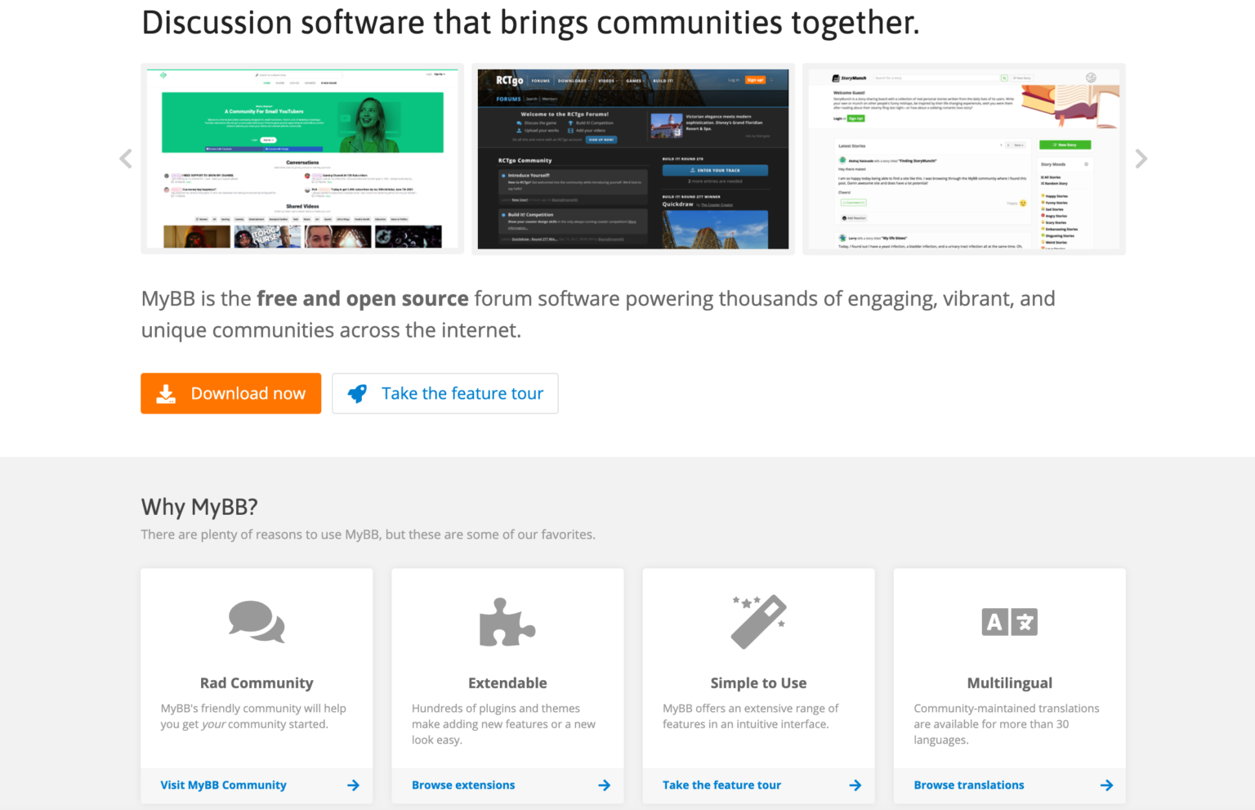
Task: Click the speech bubbles icon above Rad Community
Action: tap(257, 621)
